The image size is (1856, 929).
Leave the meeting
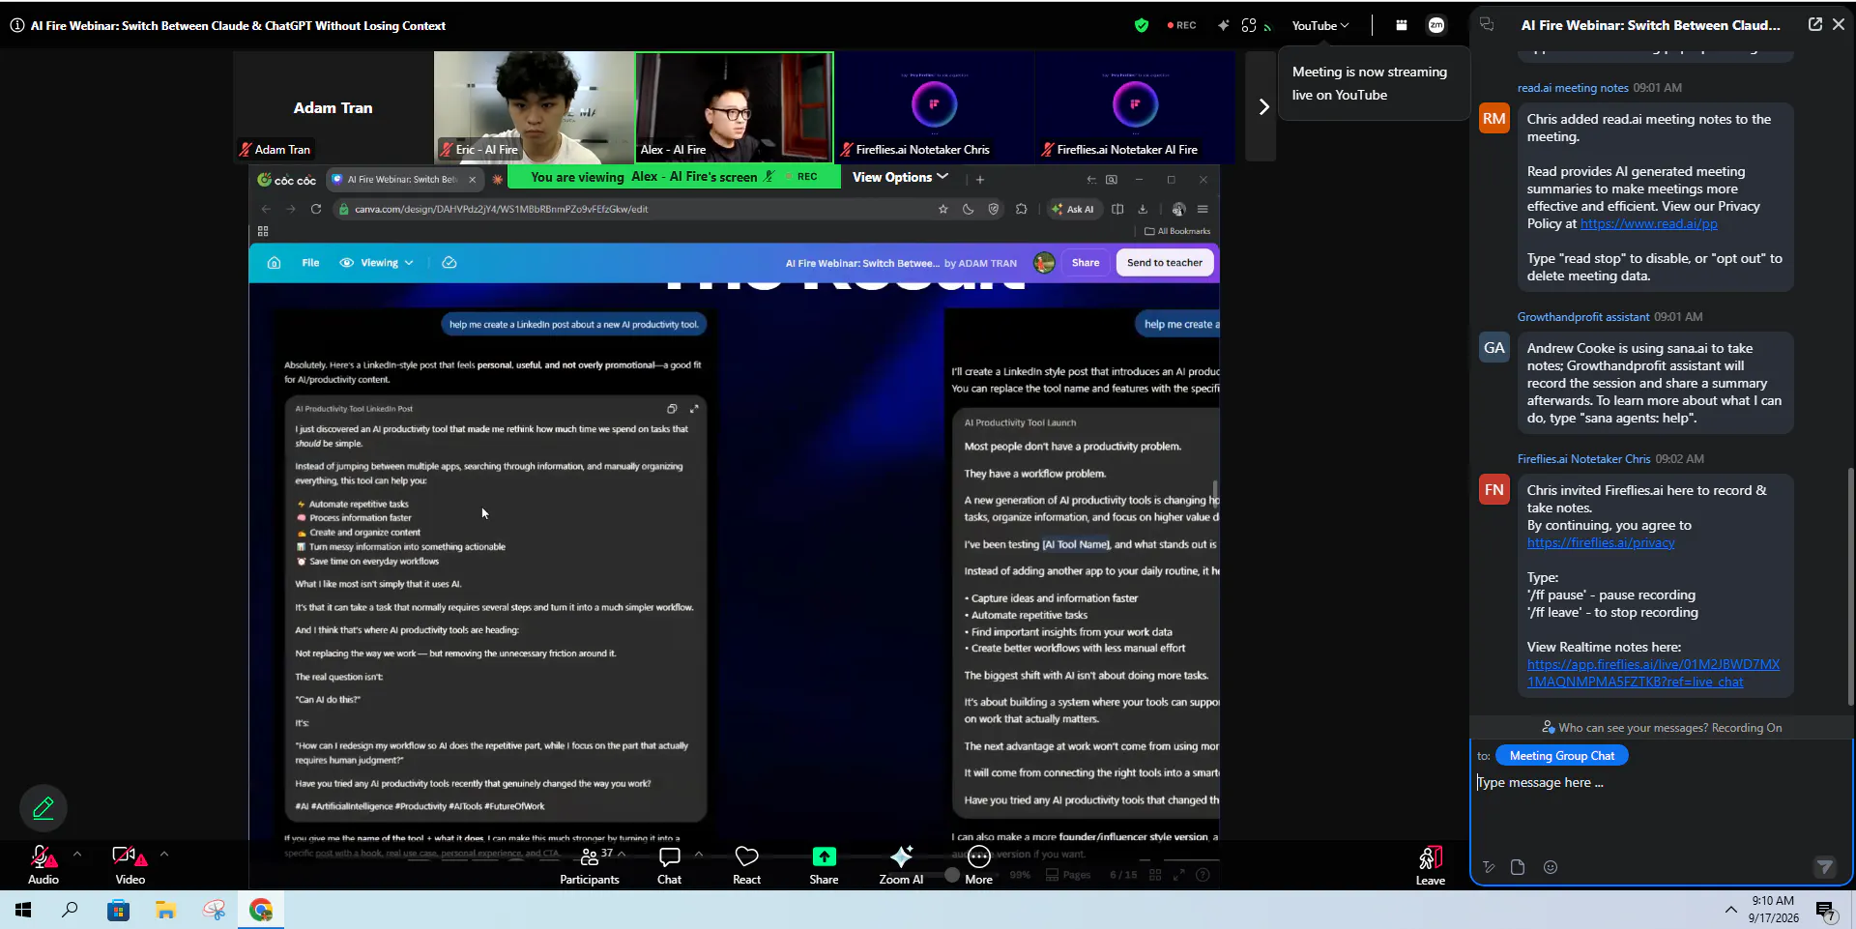click(x=1431, y=865)
